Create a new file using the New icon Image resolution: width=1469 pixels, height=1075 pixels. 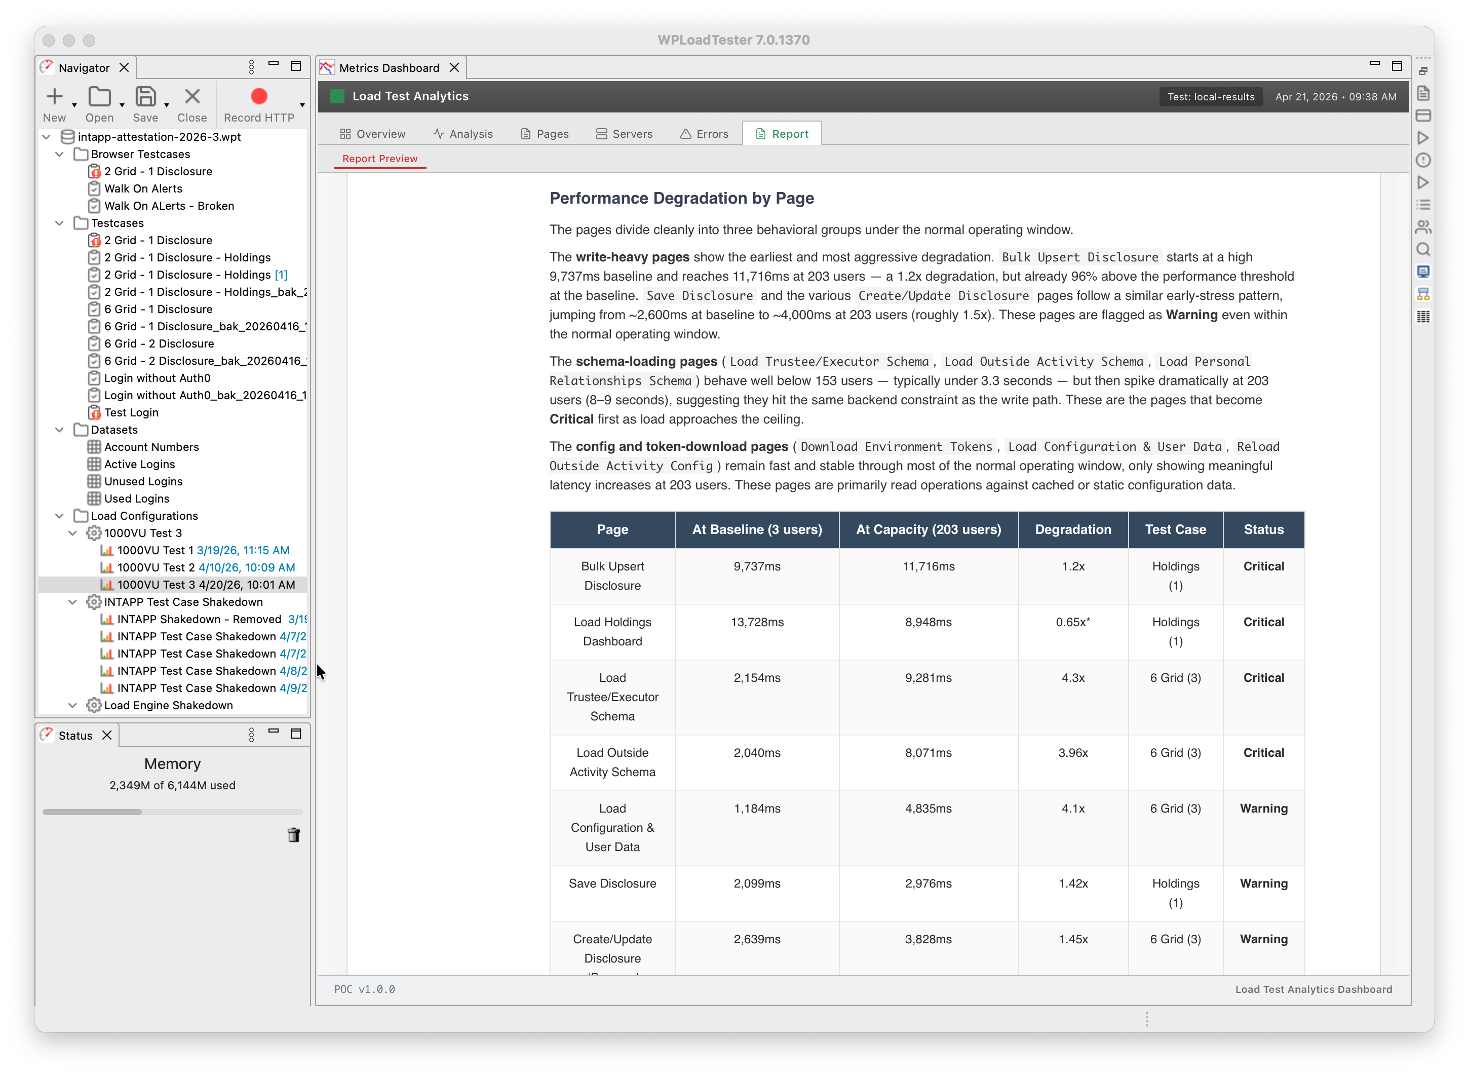pos(55,96)
